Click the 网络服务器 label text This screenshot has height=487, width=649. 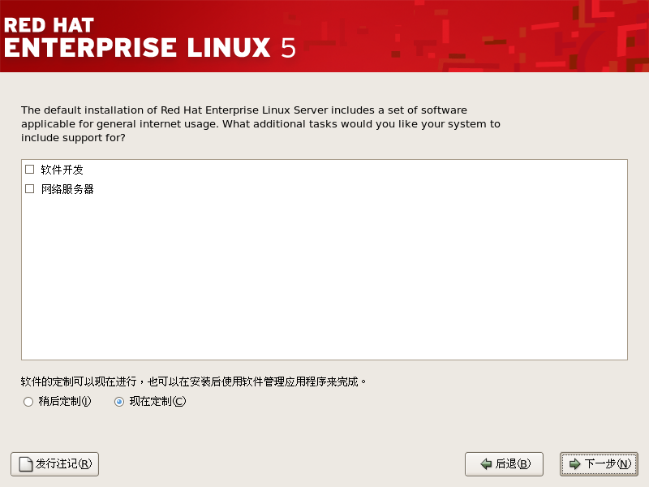67,189
